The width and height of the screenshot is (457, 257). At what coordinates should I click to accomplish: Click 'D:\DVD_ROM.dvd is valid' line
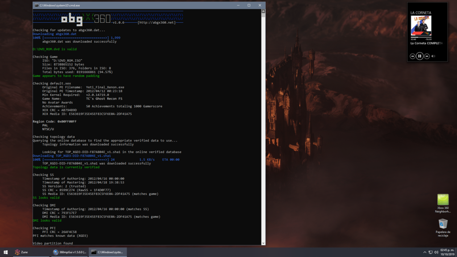pyautogui.click(x=55, y=49)
